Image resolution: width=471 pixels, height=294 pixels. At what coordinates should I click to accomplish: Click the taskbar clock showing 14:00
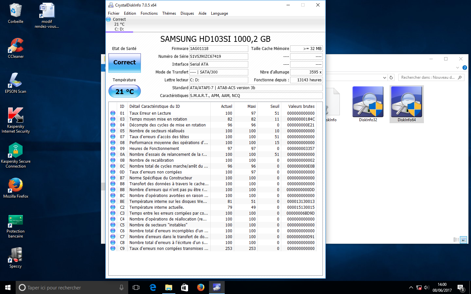click(442, 287)
